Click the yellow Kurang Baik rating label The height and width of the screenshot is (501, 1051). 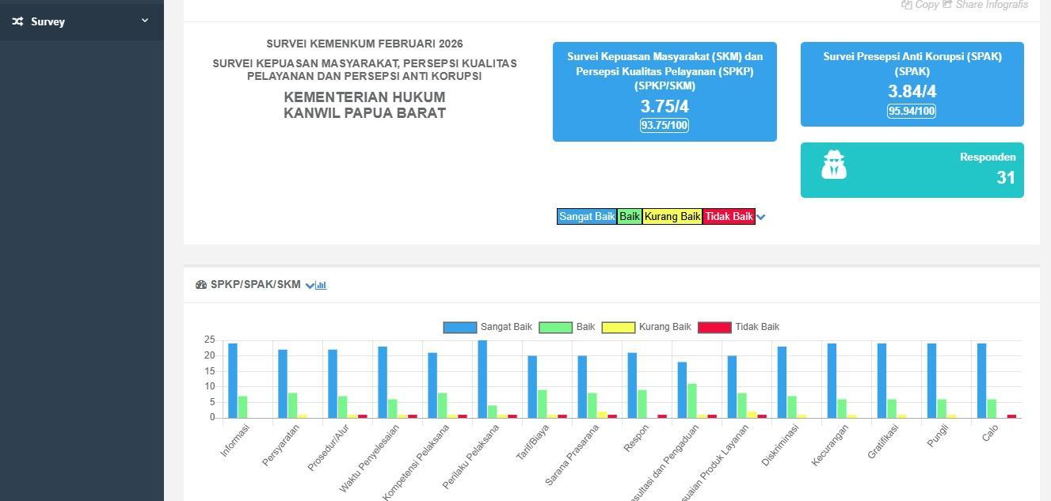[x=672, y=217]
